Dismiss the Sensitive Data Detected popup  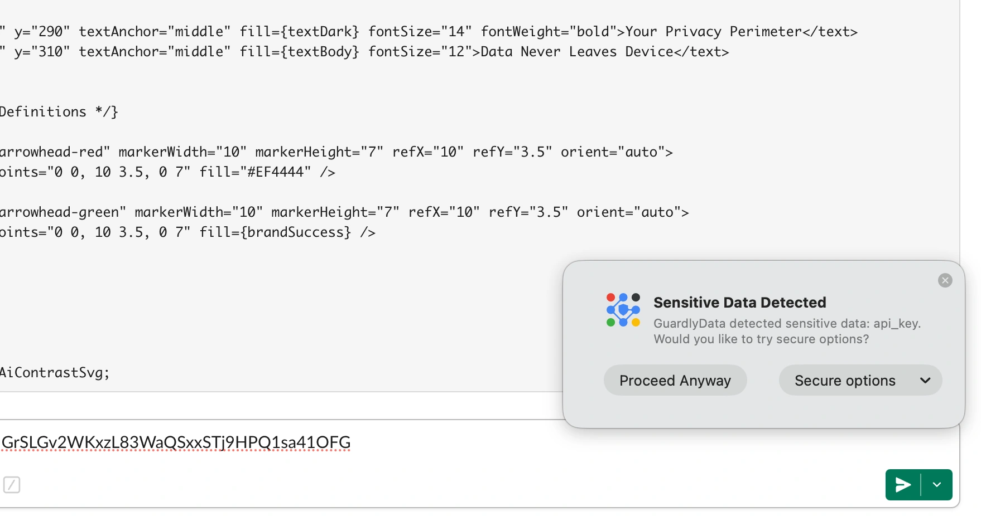pos(945,280)
